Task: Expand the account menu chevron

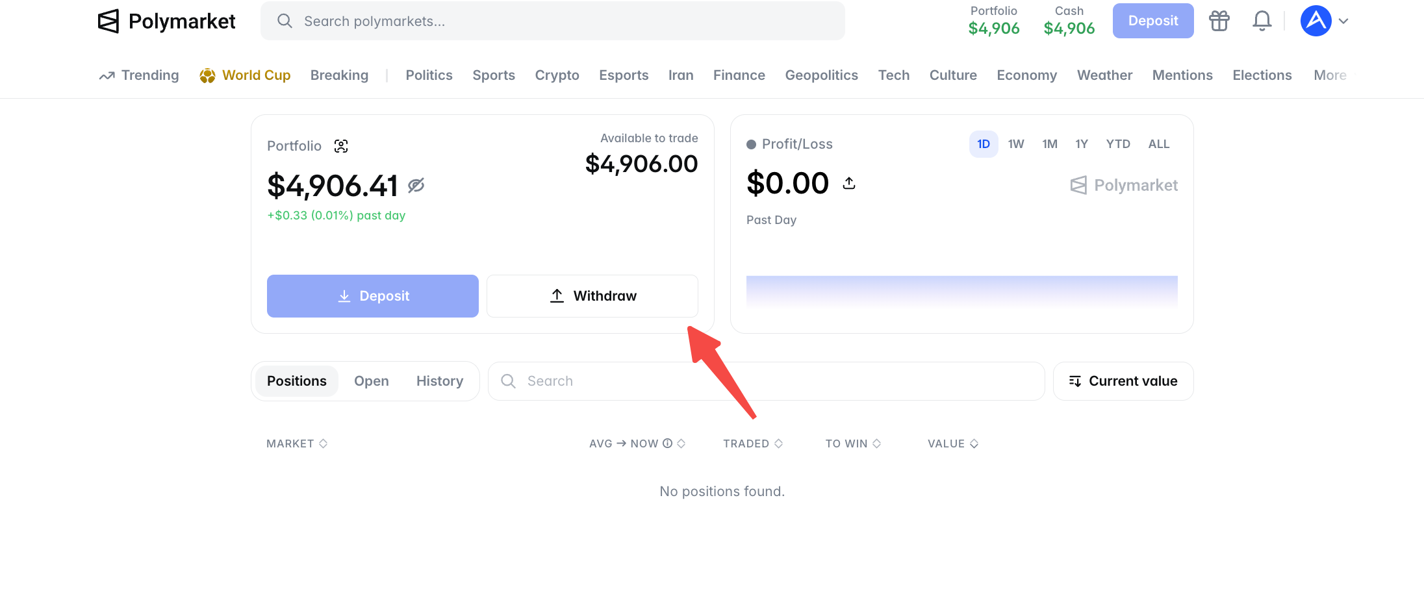Action: point(1343,21)
